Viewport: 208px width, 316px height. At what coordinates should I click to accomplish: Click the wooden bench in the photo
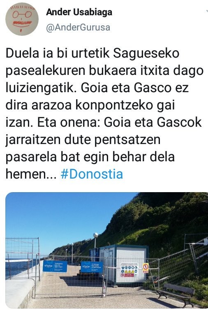175,295
